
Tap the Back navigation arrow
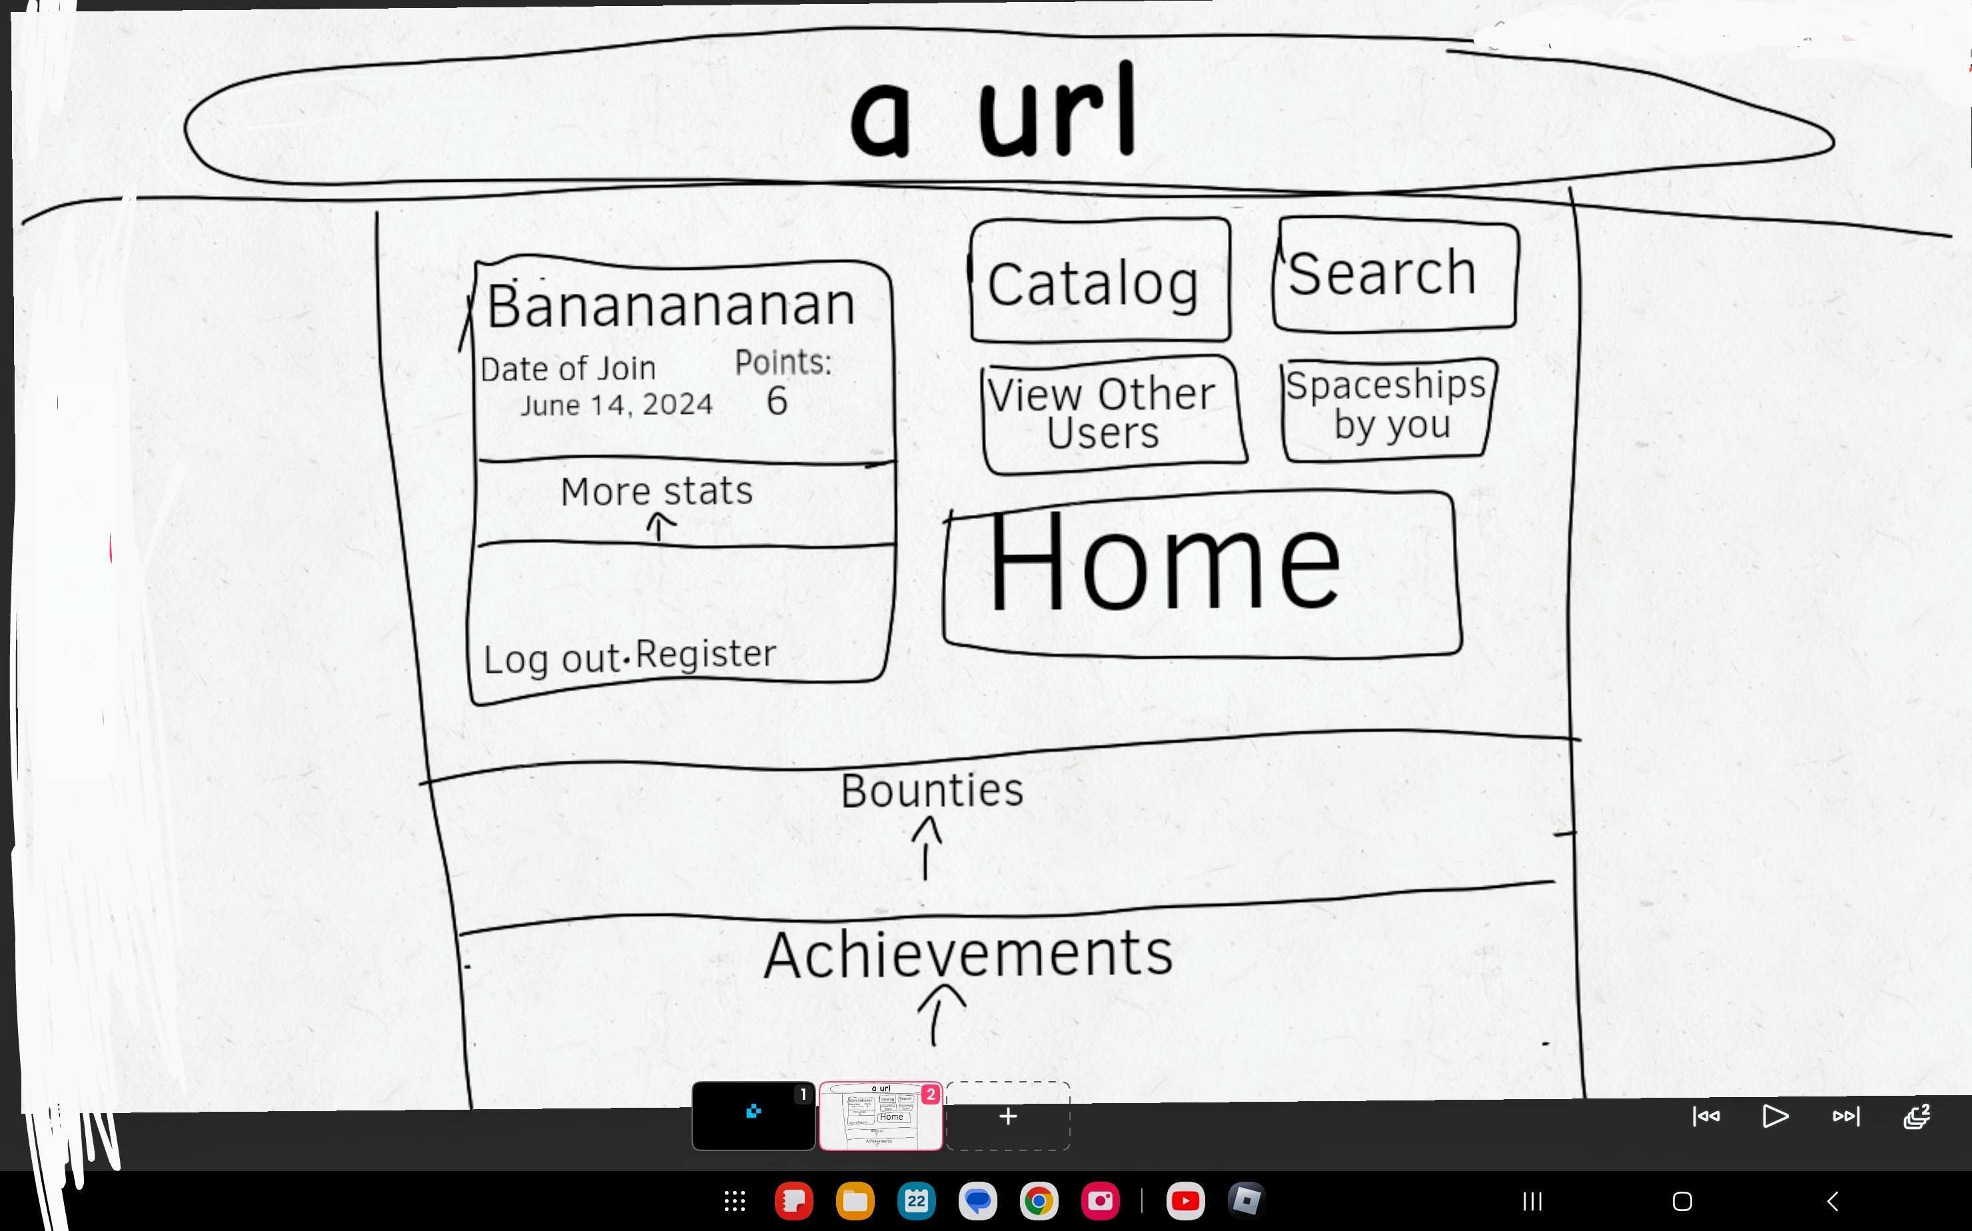[x=1833, y=1201]
